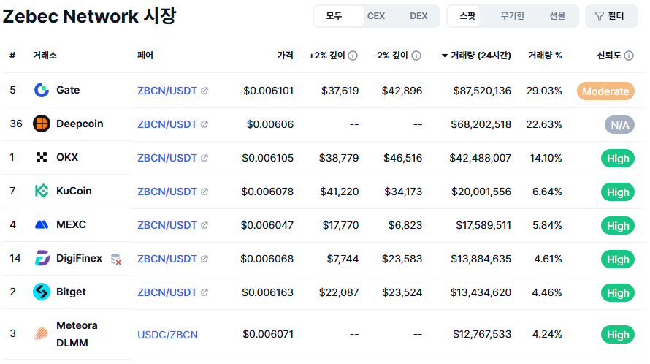The height and width of the screenshot is (364, 650).
Task: Click the volume sort arrow (거래량 24시간)
Action: [x=444, y=56]
